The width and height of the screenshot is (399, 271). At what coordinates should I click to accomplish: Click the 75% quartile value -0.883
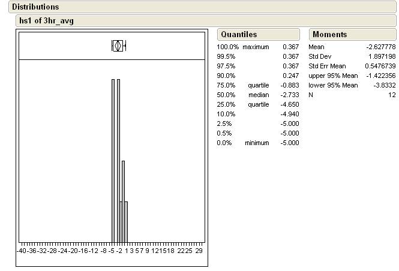[290, 85]
